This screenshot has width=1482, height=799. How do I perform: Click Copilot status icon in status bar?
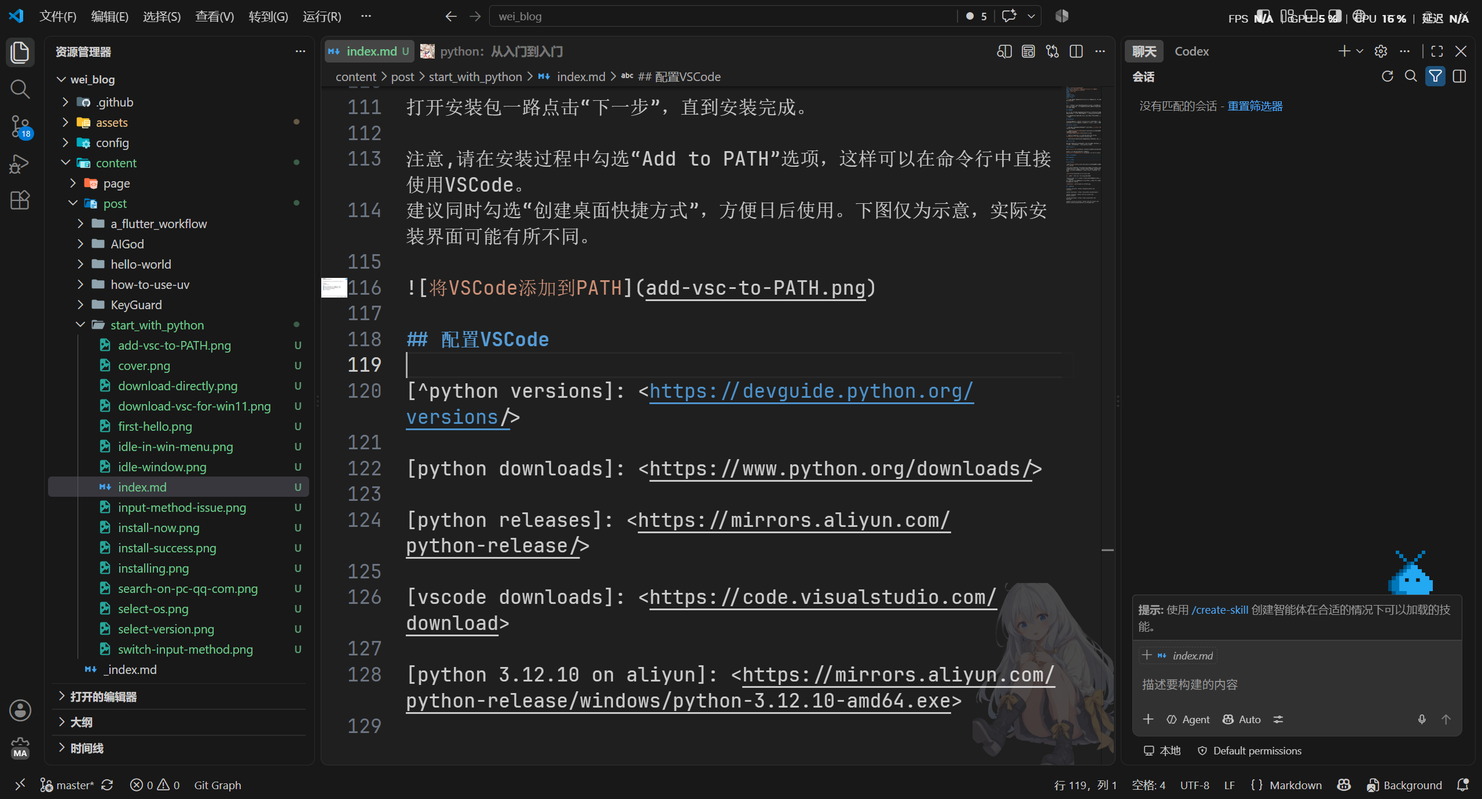click(x=1344, y=785)
